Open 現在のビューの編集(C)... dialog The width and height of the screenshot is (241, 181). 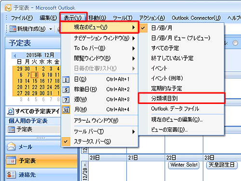pos(182,119)
